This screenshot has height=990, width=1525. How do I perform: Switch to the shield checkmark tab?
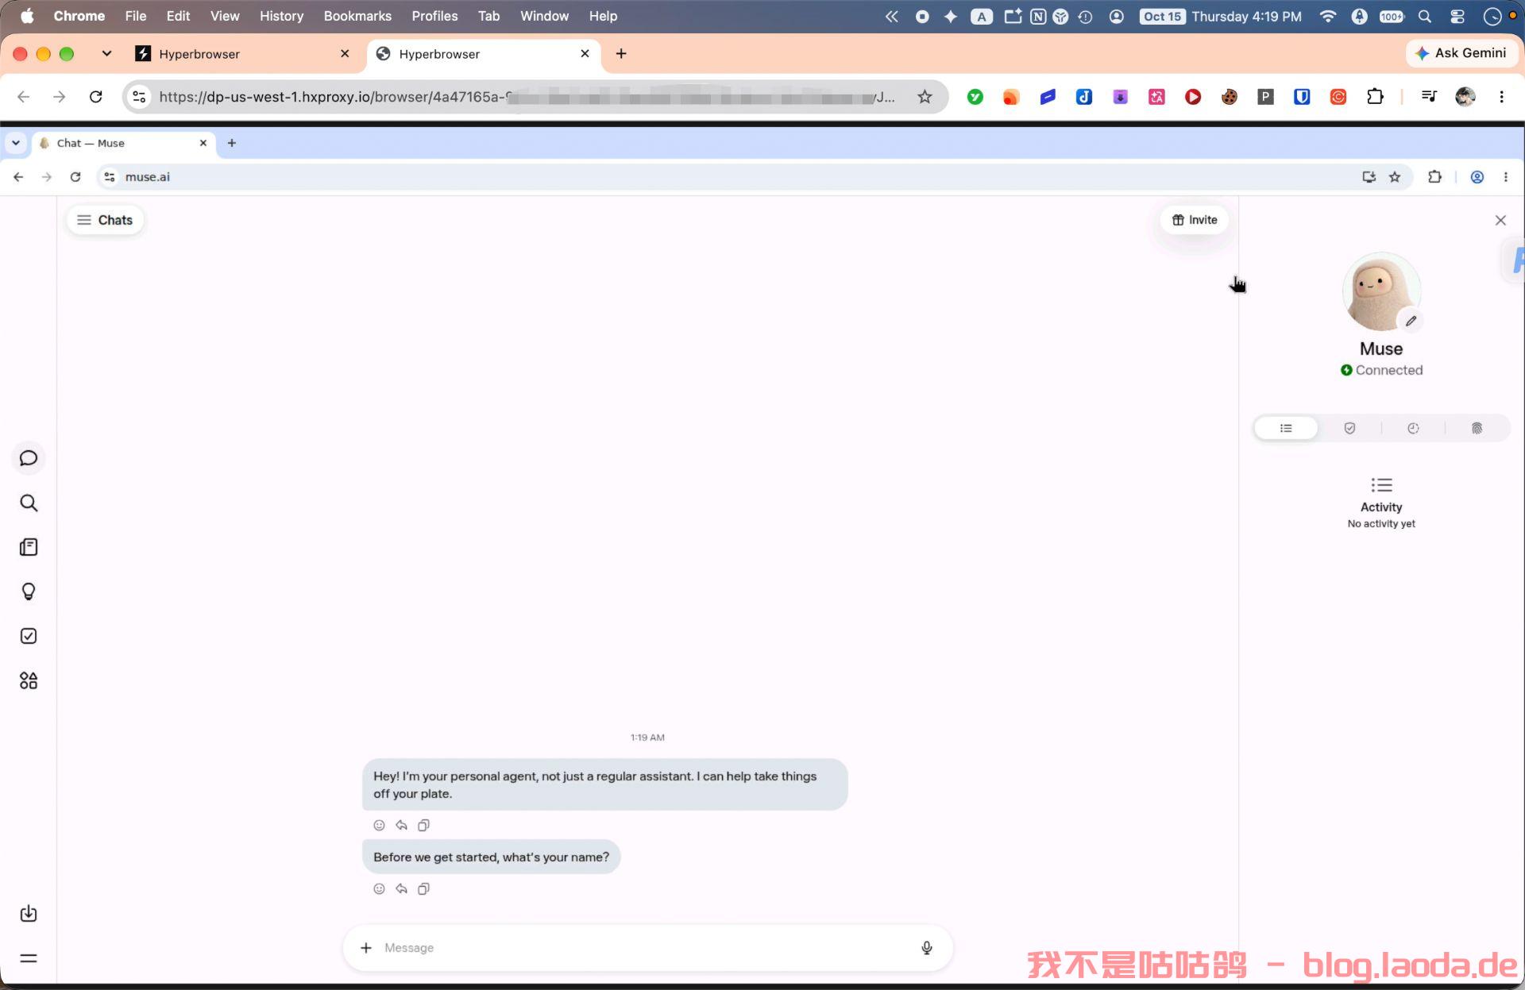tap(1349, 428)
